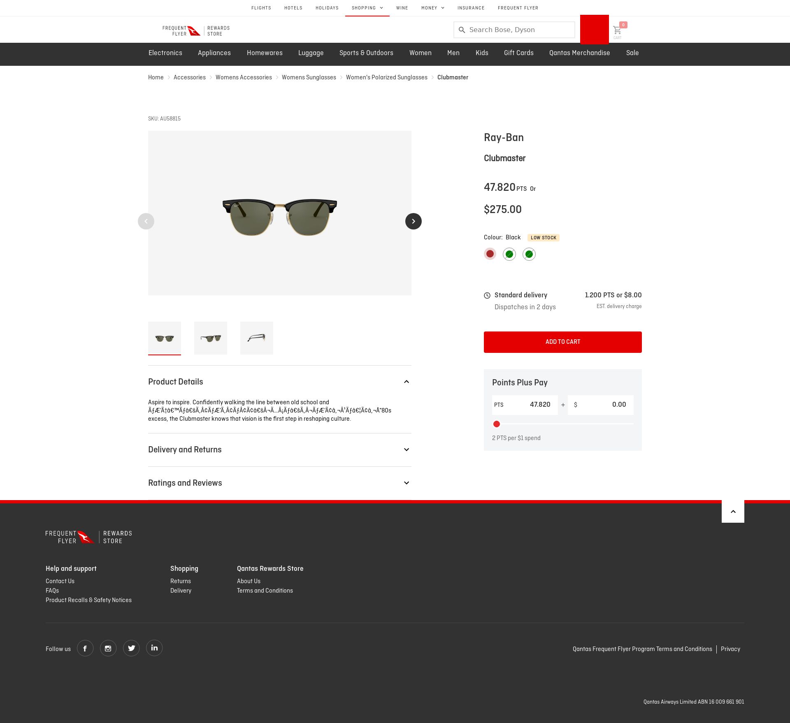
Task: Open the Sale category
Action: click(632, 53)
